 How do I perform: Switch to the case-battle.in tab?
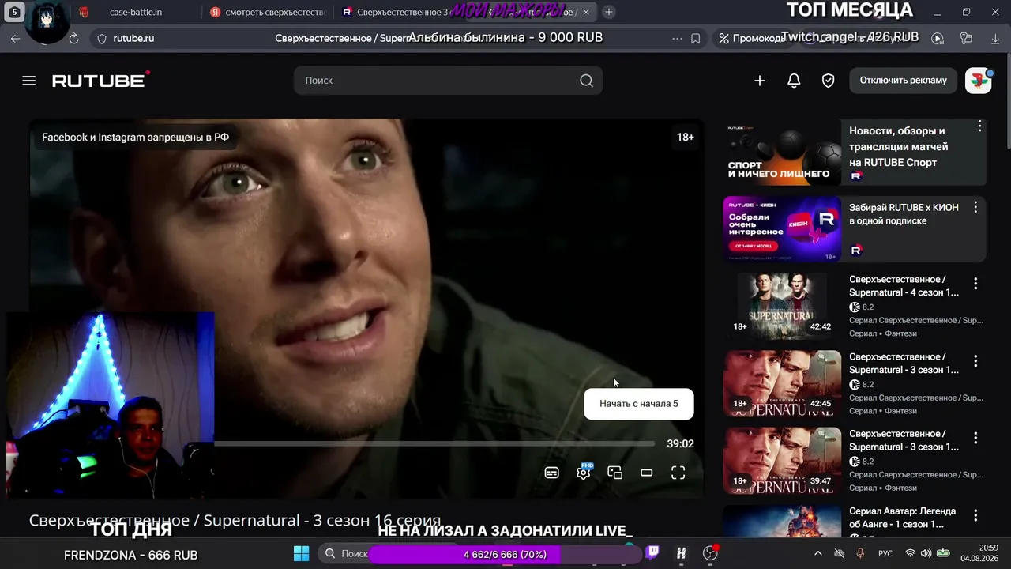click(x=134, y=12)
